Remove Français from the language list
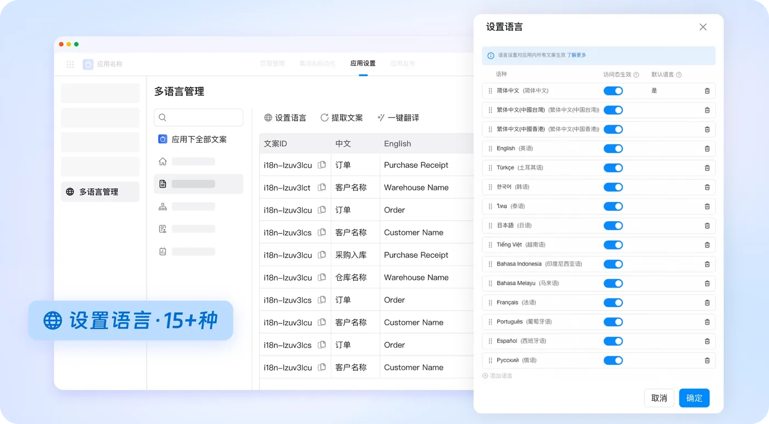The height and width of the screenshot is (424, 769). (x=707, y=303)
